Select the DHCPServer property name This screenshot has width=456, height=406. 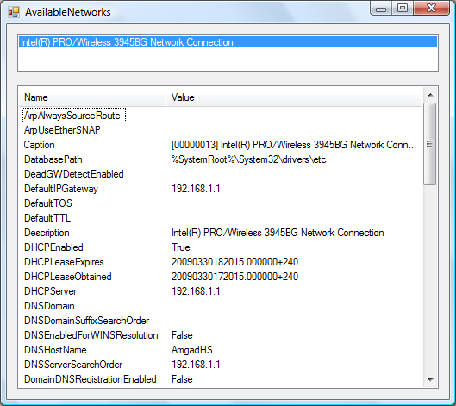(51, 291)
